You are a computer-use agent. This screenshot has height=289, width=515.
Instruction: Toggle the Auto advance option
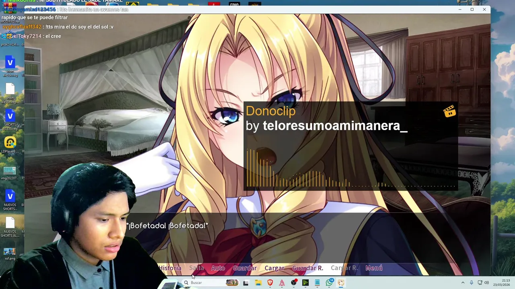pyautogui.click(x=218, y=268)
